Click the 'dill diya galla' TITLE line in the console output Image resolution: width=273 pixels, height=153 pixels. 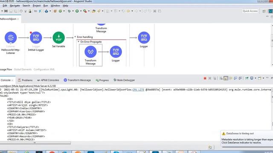point(29,102)
